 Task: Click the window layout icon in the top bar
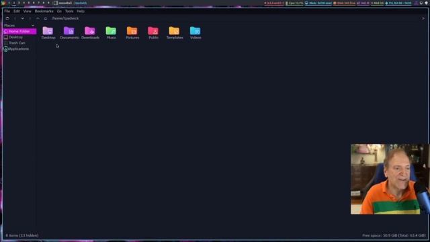tap(56, 3)
